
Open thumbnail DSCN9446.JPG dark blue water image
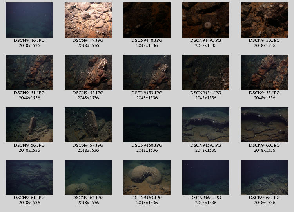coord(29,20)
